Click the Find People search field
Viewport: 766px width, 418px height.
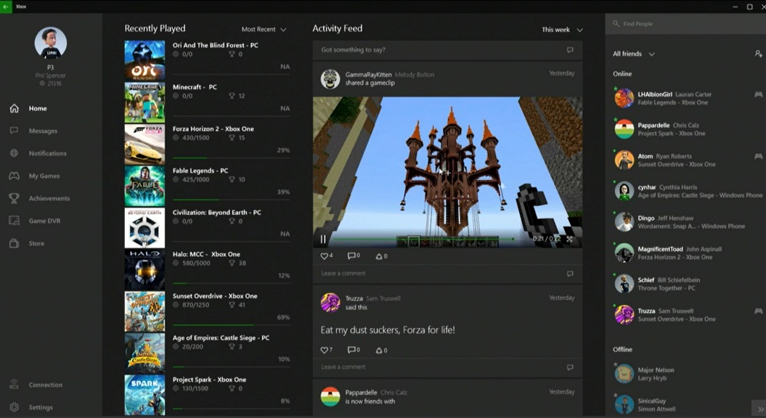click(683, 24)
